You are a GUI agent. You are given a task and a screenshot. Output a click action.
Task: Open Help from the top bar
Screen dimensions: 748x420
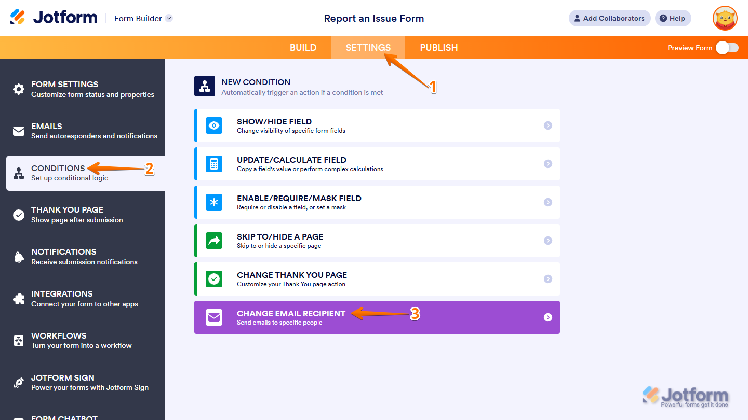(x=673, y=18)
